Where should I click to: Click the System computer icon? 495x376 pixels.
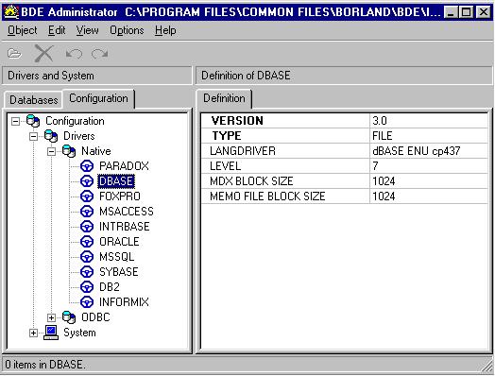[51, 333]
